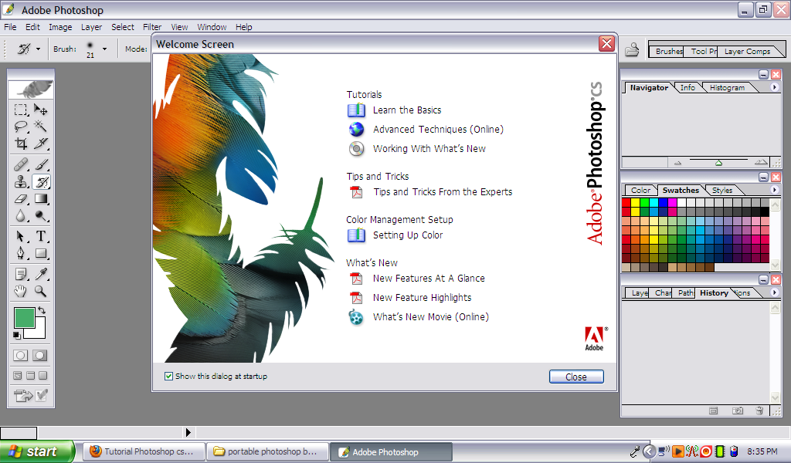Image resolution: width=791 pixels, height=463 pixels.
Task: Select the Slice tool
Action: click(x=40, y=144)
